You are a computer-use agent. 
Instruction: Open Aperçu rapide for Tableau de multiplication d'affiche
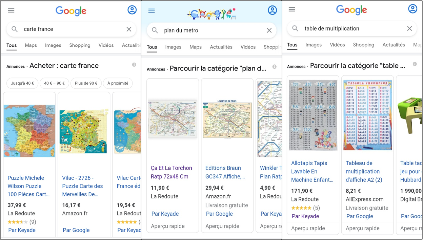click(363, 228)
